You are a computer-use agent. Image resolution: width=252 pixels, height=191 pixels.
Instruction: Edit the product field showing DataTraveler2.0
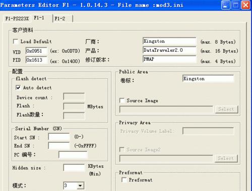pyautogui.click(x=169, y=50)
